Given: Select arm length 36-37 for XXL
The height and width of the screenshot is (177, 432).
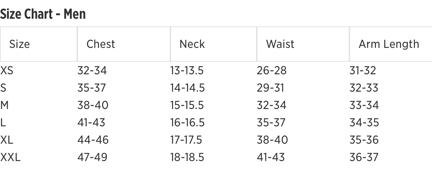Looking at the screenshot, I should (x=364, y=157).
